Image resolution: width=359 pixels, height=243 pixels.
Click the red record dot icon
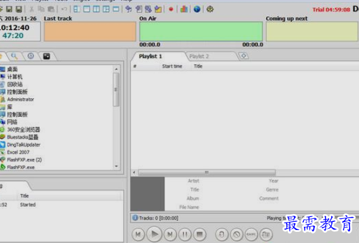pos(171,9)
